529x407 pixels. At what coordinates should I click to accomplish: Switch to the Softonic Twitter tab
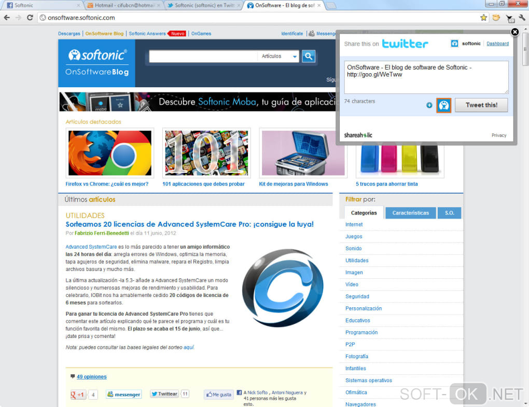point(204,5)
